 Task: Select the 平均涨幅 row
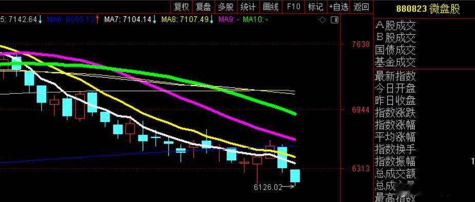(x=395, y=137)
